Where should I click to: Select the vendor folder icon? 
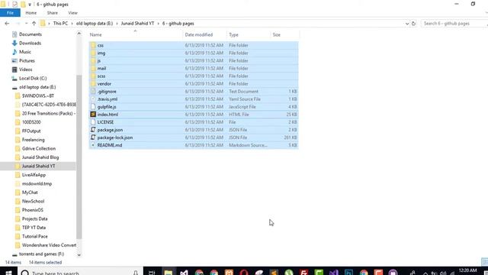(x=93, y=83)
